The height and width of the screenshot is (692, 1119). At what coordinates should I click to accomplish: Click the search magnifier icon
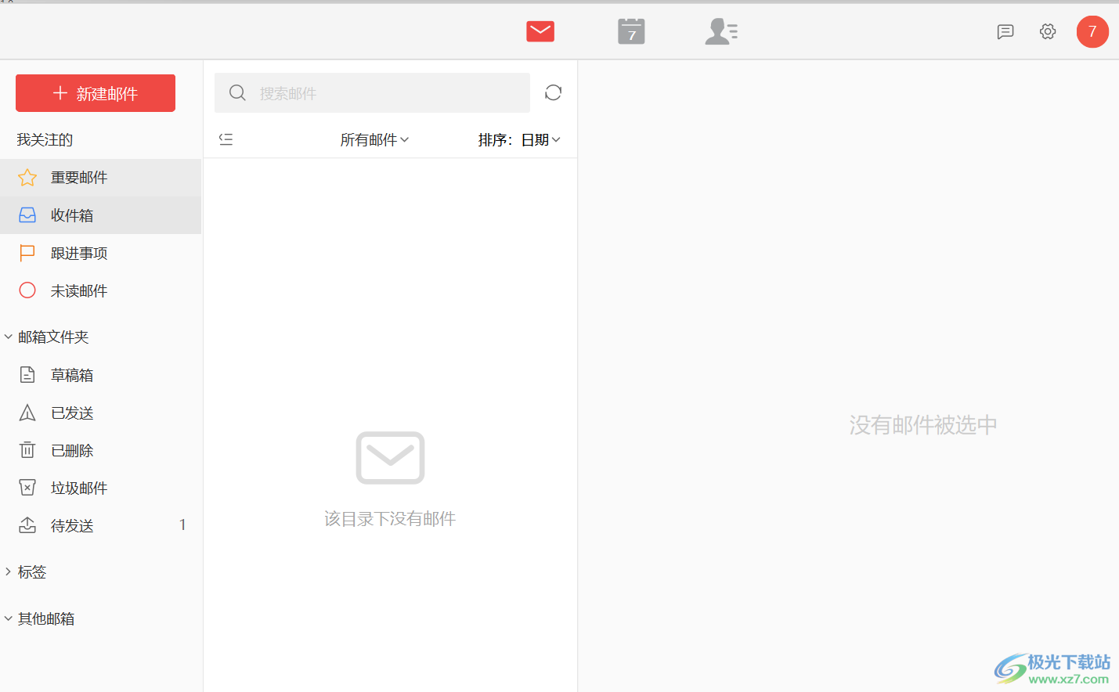click(x=237, y=93)
